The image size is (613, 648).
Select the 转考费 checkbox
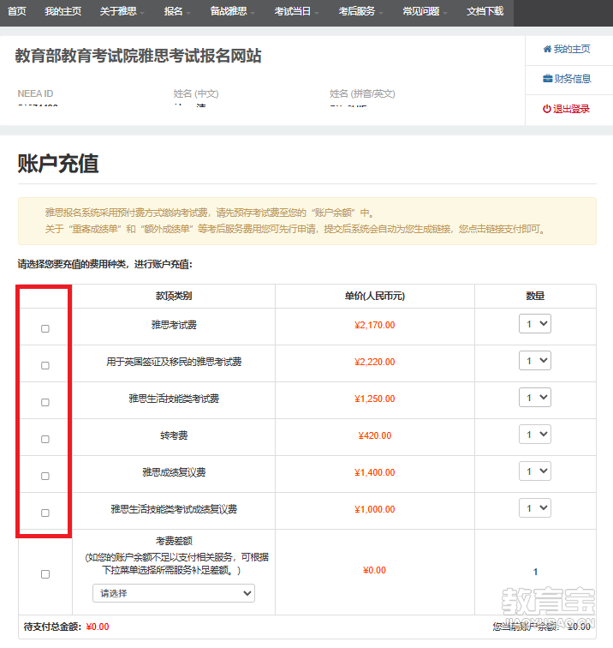45,439
